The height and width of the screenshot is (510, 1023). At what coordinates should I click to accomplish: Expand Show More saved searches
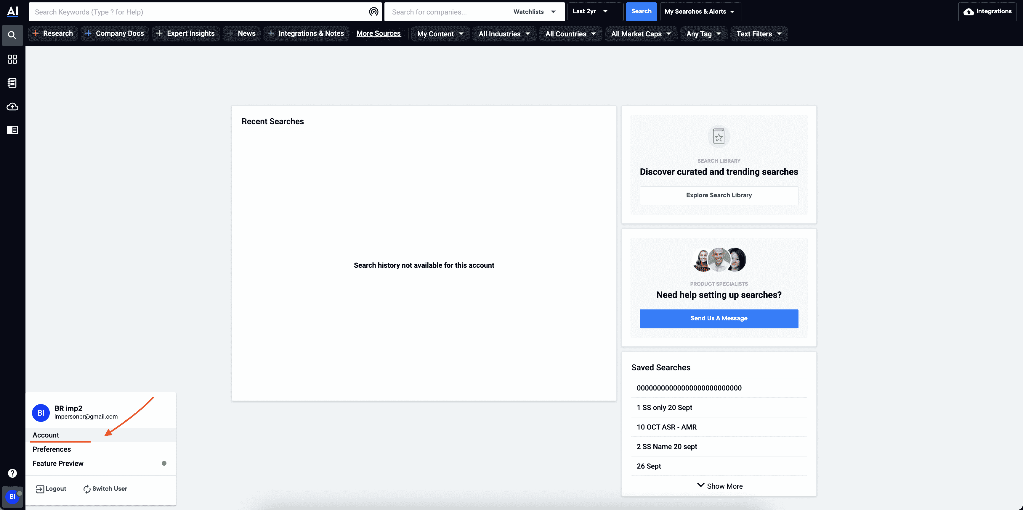tap(719, 485)
